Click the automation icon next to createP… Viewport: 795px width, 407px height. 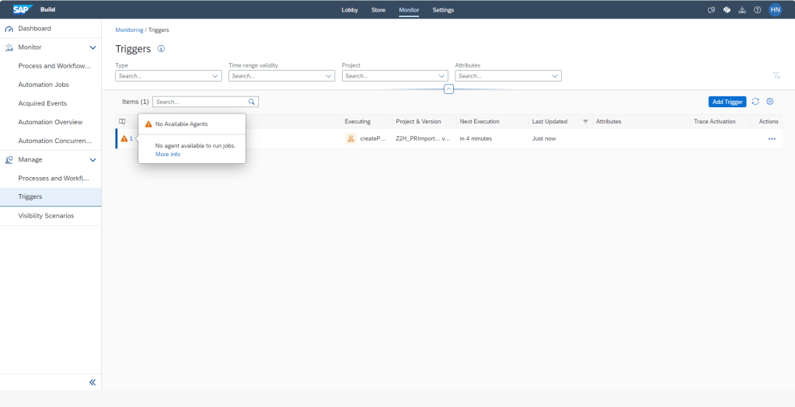tap(350, 138)
